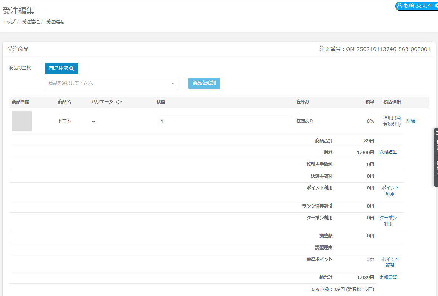
Task: Click the クーポン利用 link
Action: pos(388,221)
